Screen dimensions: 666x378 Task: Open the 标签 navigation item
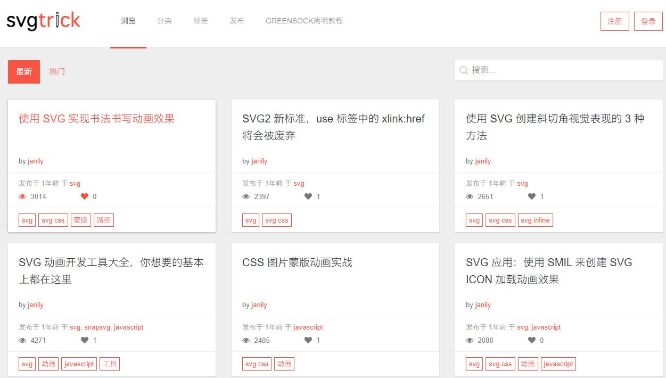tap(201, 21)
